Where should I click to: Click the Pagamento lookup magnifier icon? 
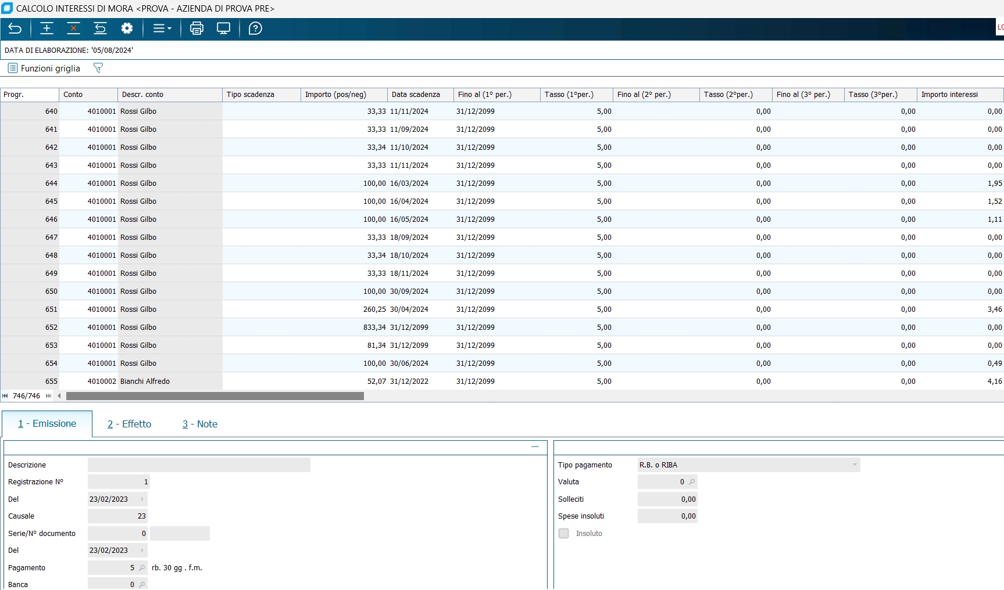pyautogui.click(x=142, y=568)
